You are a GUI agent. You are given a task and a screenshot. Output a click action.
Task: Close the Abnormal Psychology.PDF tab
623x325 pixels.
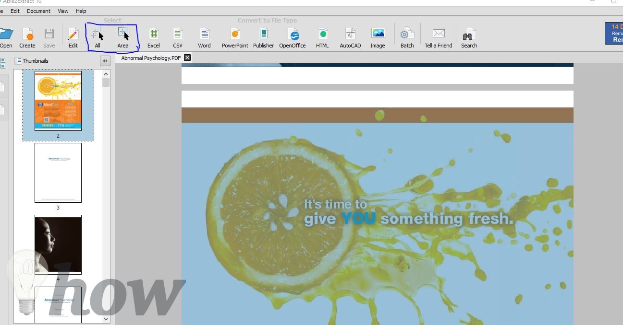tap(187, 58)
